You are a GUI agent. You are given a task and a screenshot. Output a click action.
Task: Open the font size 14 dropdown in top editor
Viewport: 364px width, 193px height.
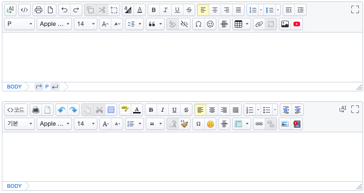(x=85, y=24)
